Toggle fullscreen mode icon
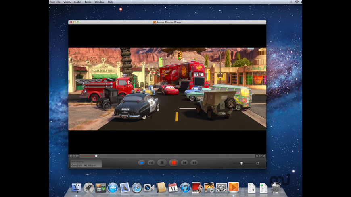The width and height of the screenshot is (351, 197). [x=258, y=163]
